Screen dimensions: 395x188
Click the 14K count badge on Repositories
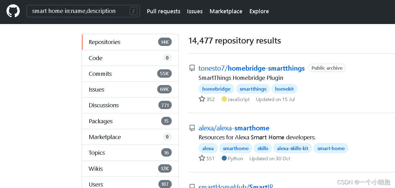click(165, 42)
